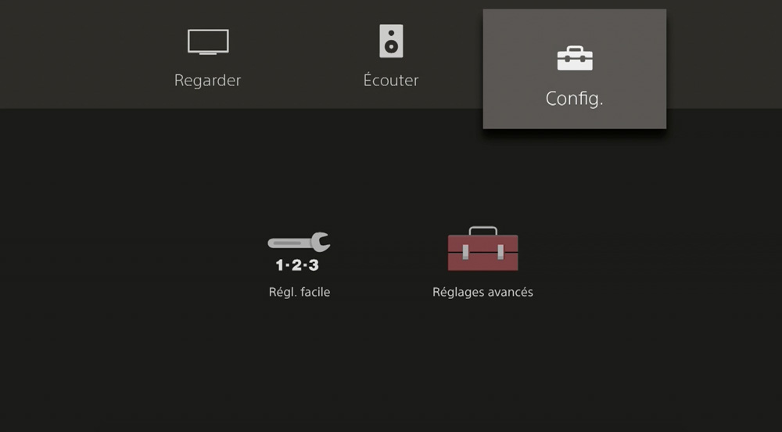Open the Réglages avancés text label
This screenshot has width=782, height=432.
coord(482,293)
